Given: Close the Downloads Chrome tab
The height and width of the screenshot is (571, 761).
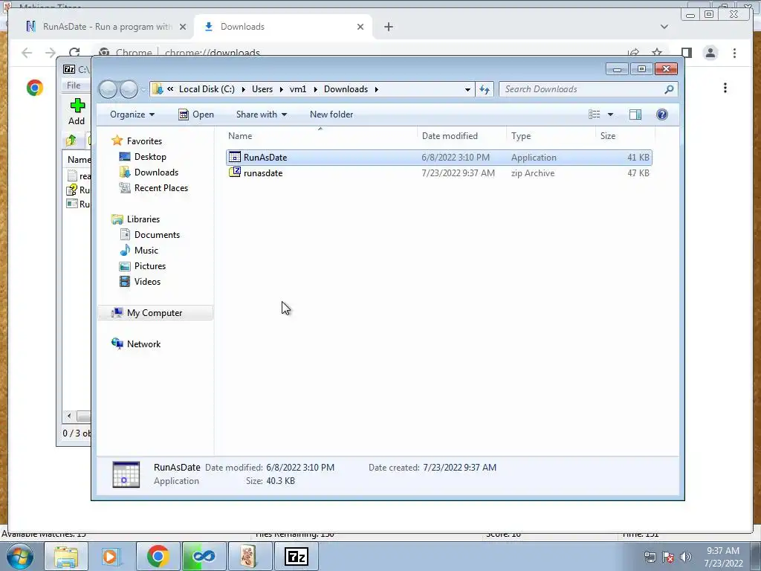Looking at the screenshot, I should (x=360, y=27).
